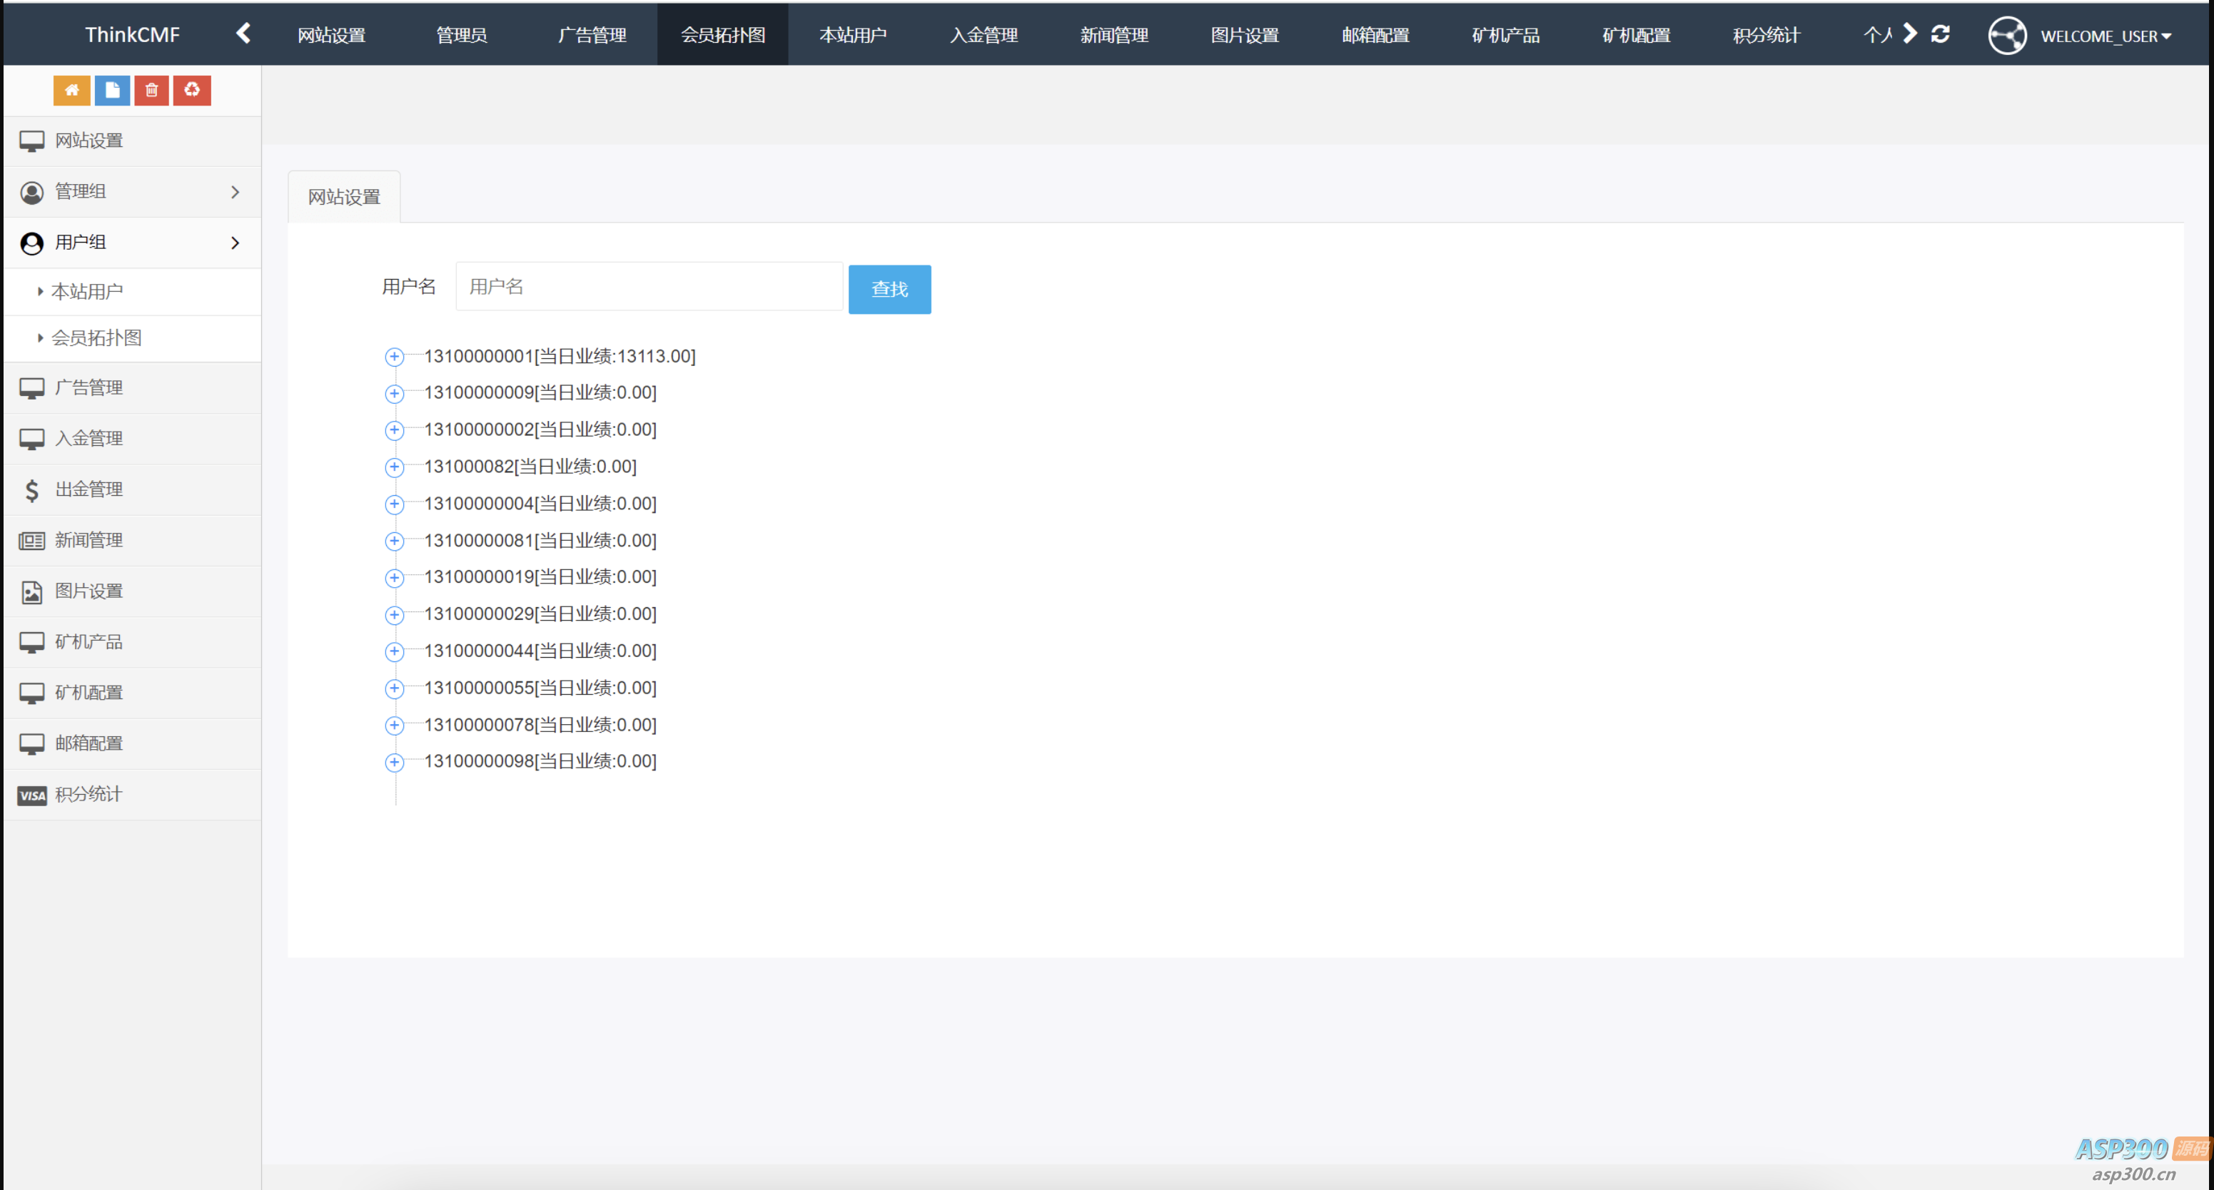Viewport: 2214px width, 1190px height.
Task: Click the refresh icon in top bar
Action: pos(1940,34)
